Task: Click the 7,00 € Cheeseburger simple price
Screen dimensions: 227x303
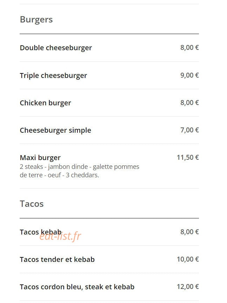Action: 190,130
